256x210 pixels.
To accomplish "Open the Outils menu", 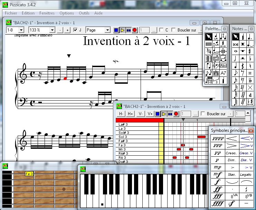I will coord(84,13).
